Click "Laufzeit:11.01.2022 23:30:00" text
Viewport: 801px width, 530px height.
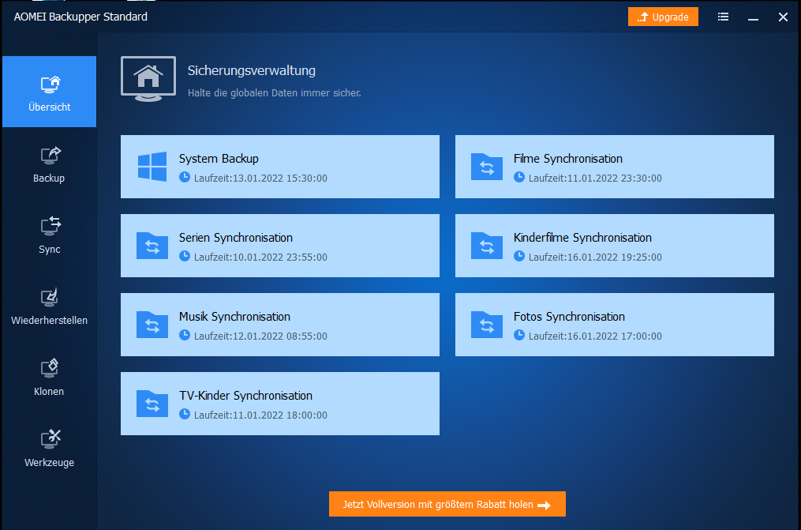(595, 179)
